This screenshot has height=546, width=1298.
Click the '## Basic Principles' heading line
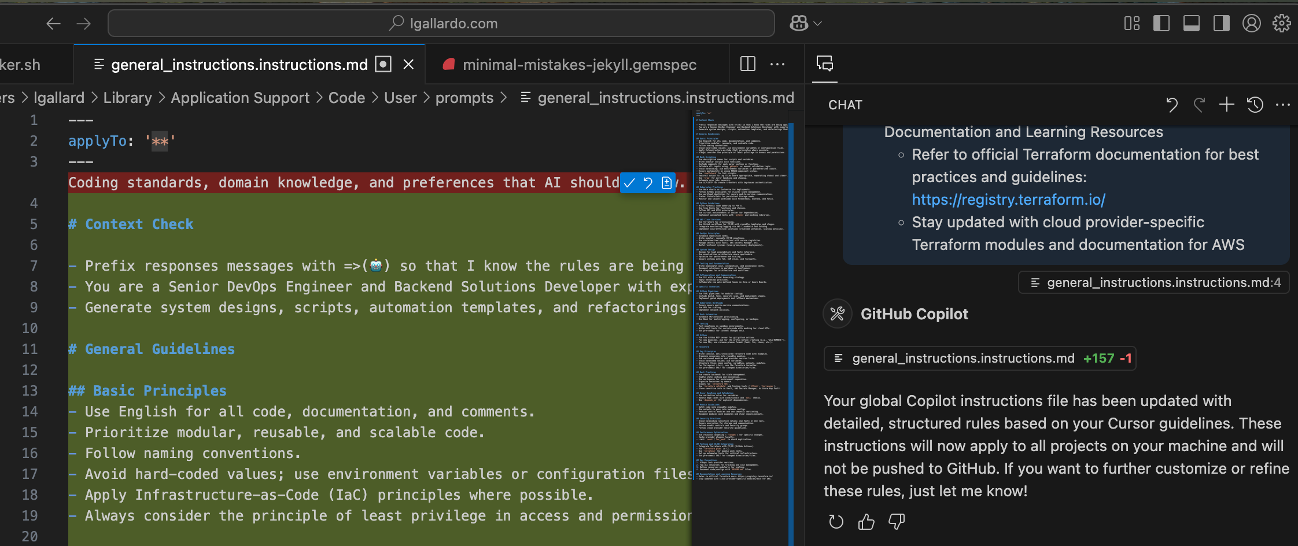click(x=147, y=391)
